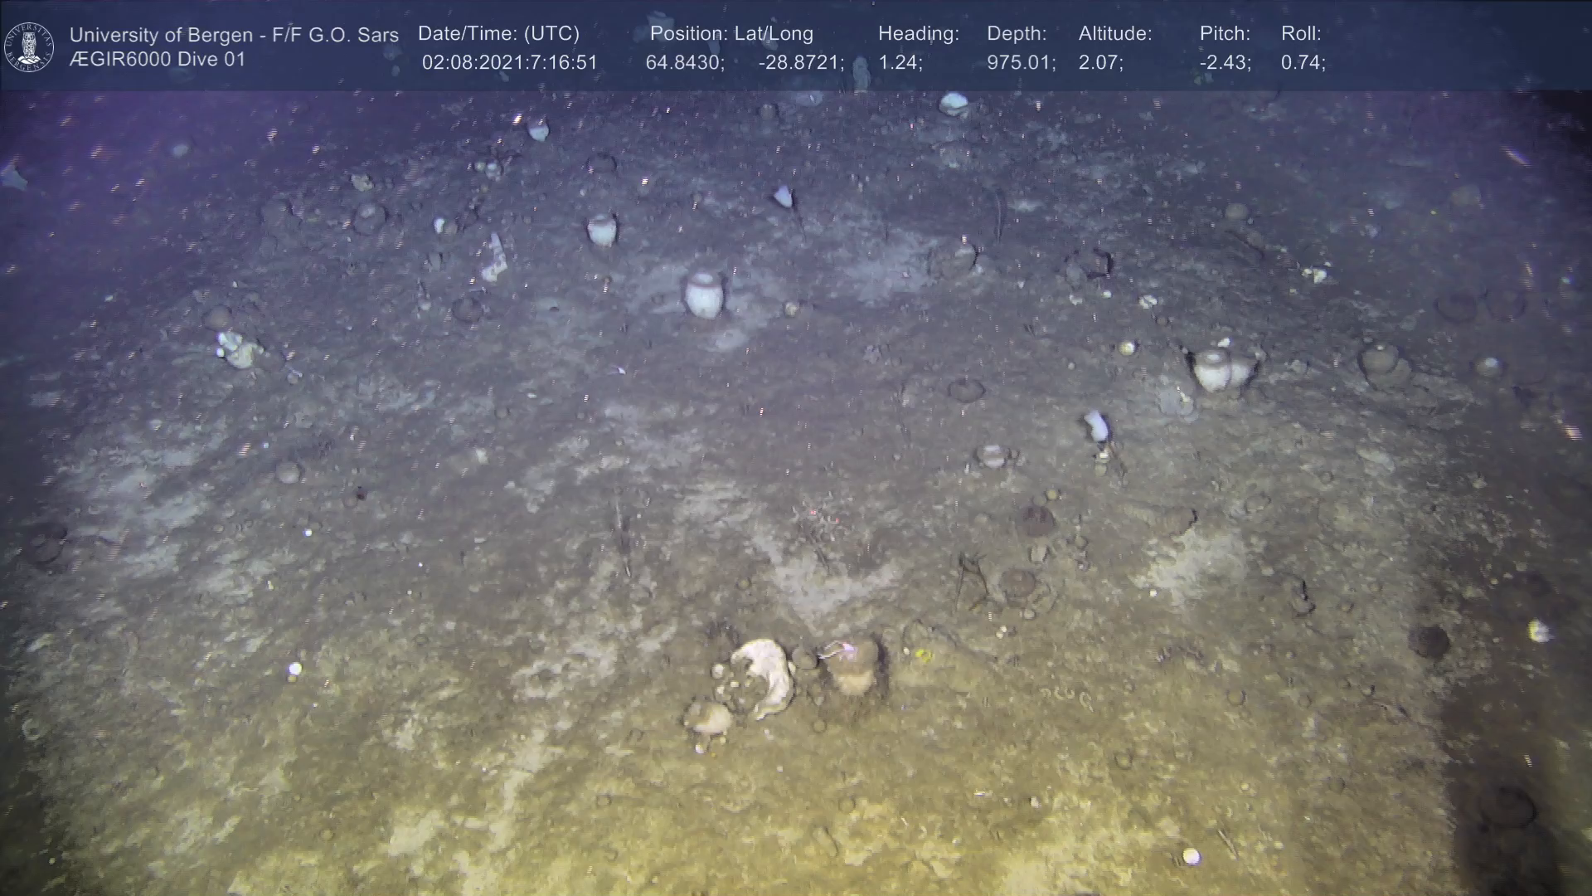This screenshot has height=896, width=1592.
Task: Click the University of Bergen seal logo
Action: point(29,46)
